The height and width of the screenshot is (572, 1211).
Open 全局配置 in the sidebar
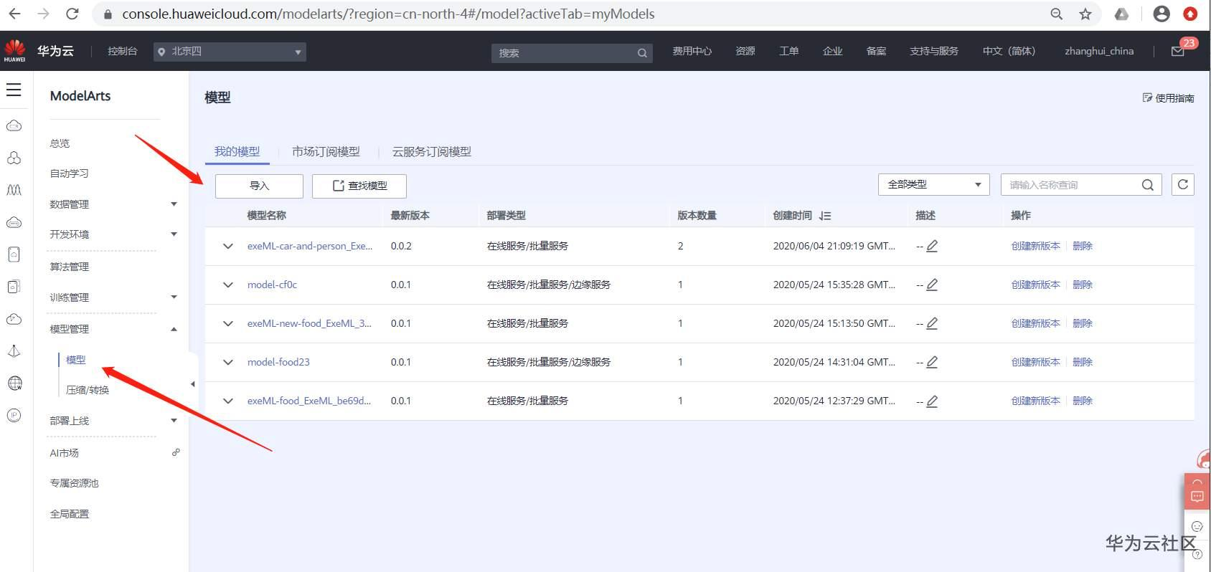coord(69,514)
